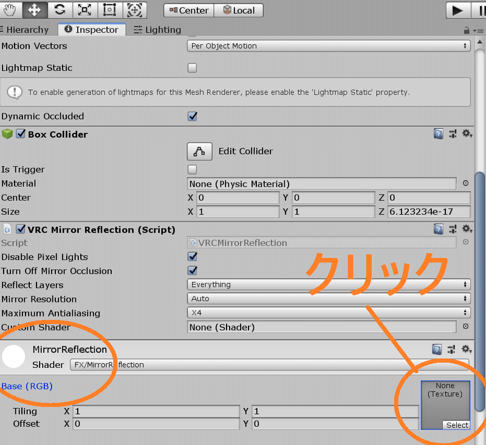Click the Base (RGB) label
Image resolution: width=486 pixels, height=445 pixels.
point(27,386)
